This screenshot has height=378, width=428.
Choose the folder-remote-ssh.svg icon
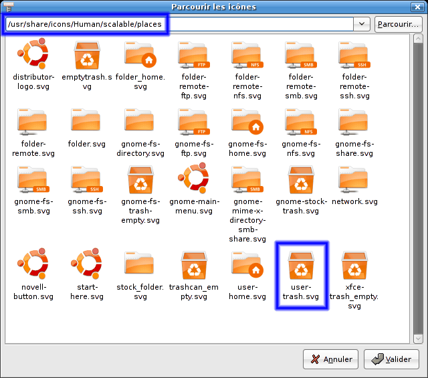tap(354, 55)
